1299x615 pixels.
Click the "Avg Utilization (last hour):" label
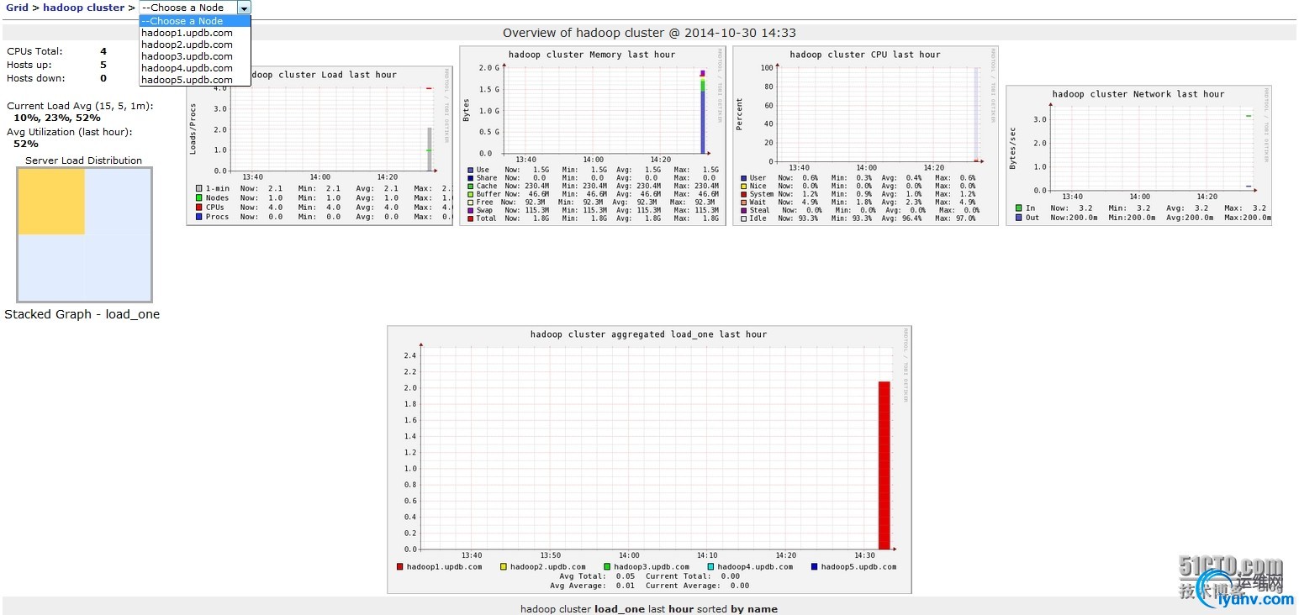point(69,132)
